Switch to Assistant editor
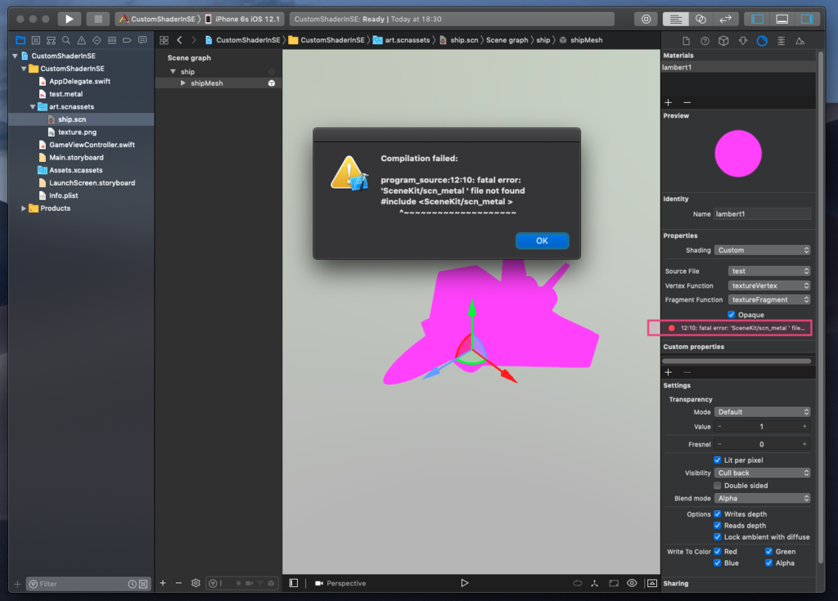Screen dimensions: 838x601 click(x=701, y=19)
